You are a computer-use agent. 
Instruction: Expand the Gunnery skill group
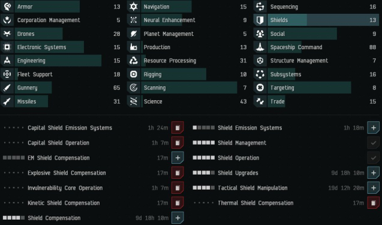[61, 88]
